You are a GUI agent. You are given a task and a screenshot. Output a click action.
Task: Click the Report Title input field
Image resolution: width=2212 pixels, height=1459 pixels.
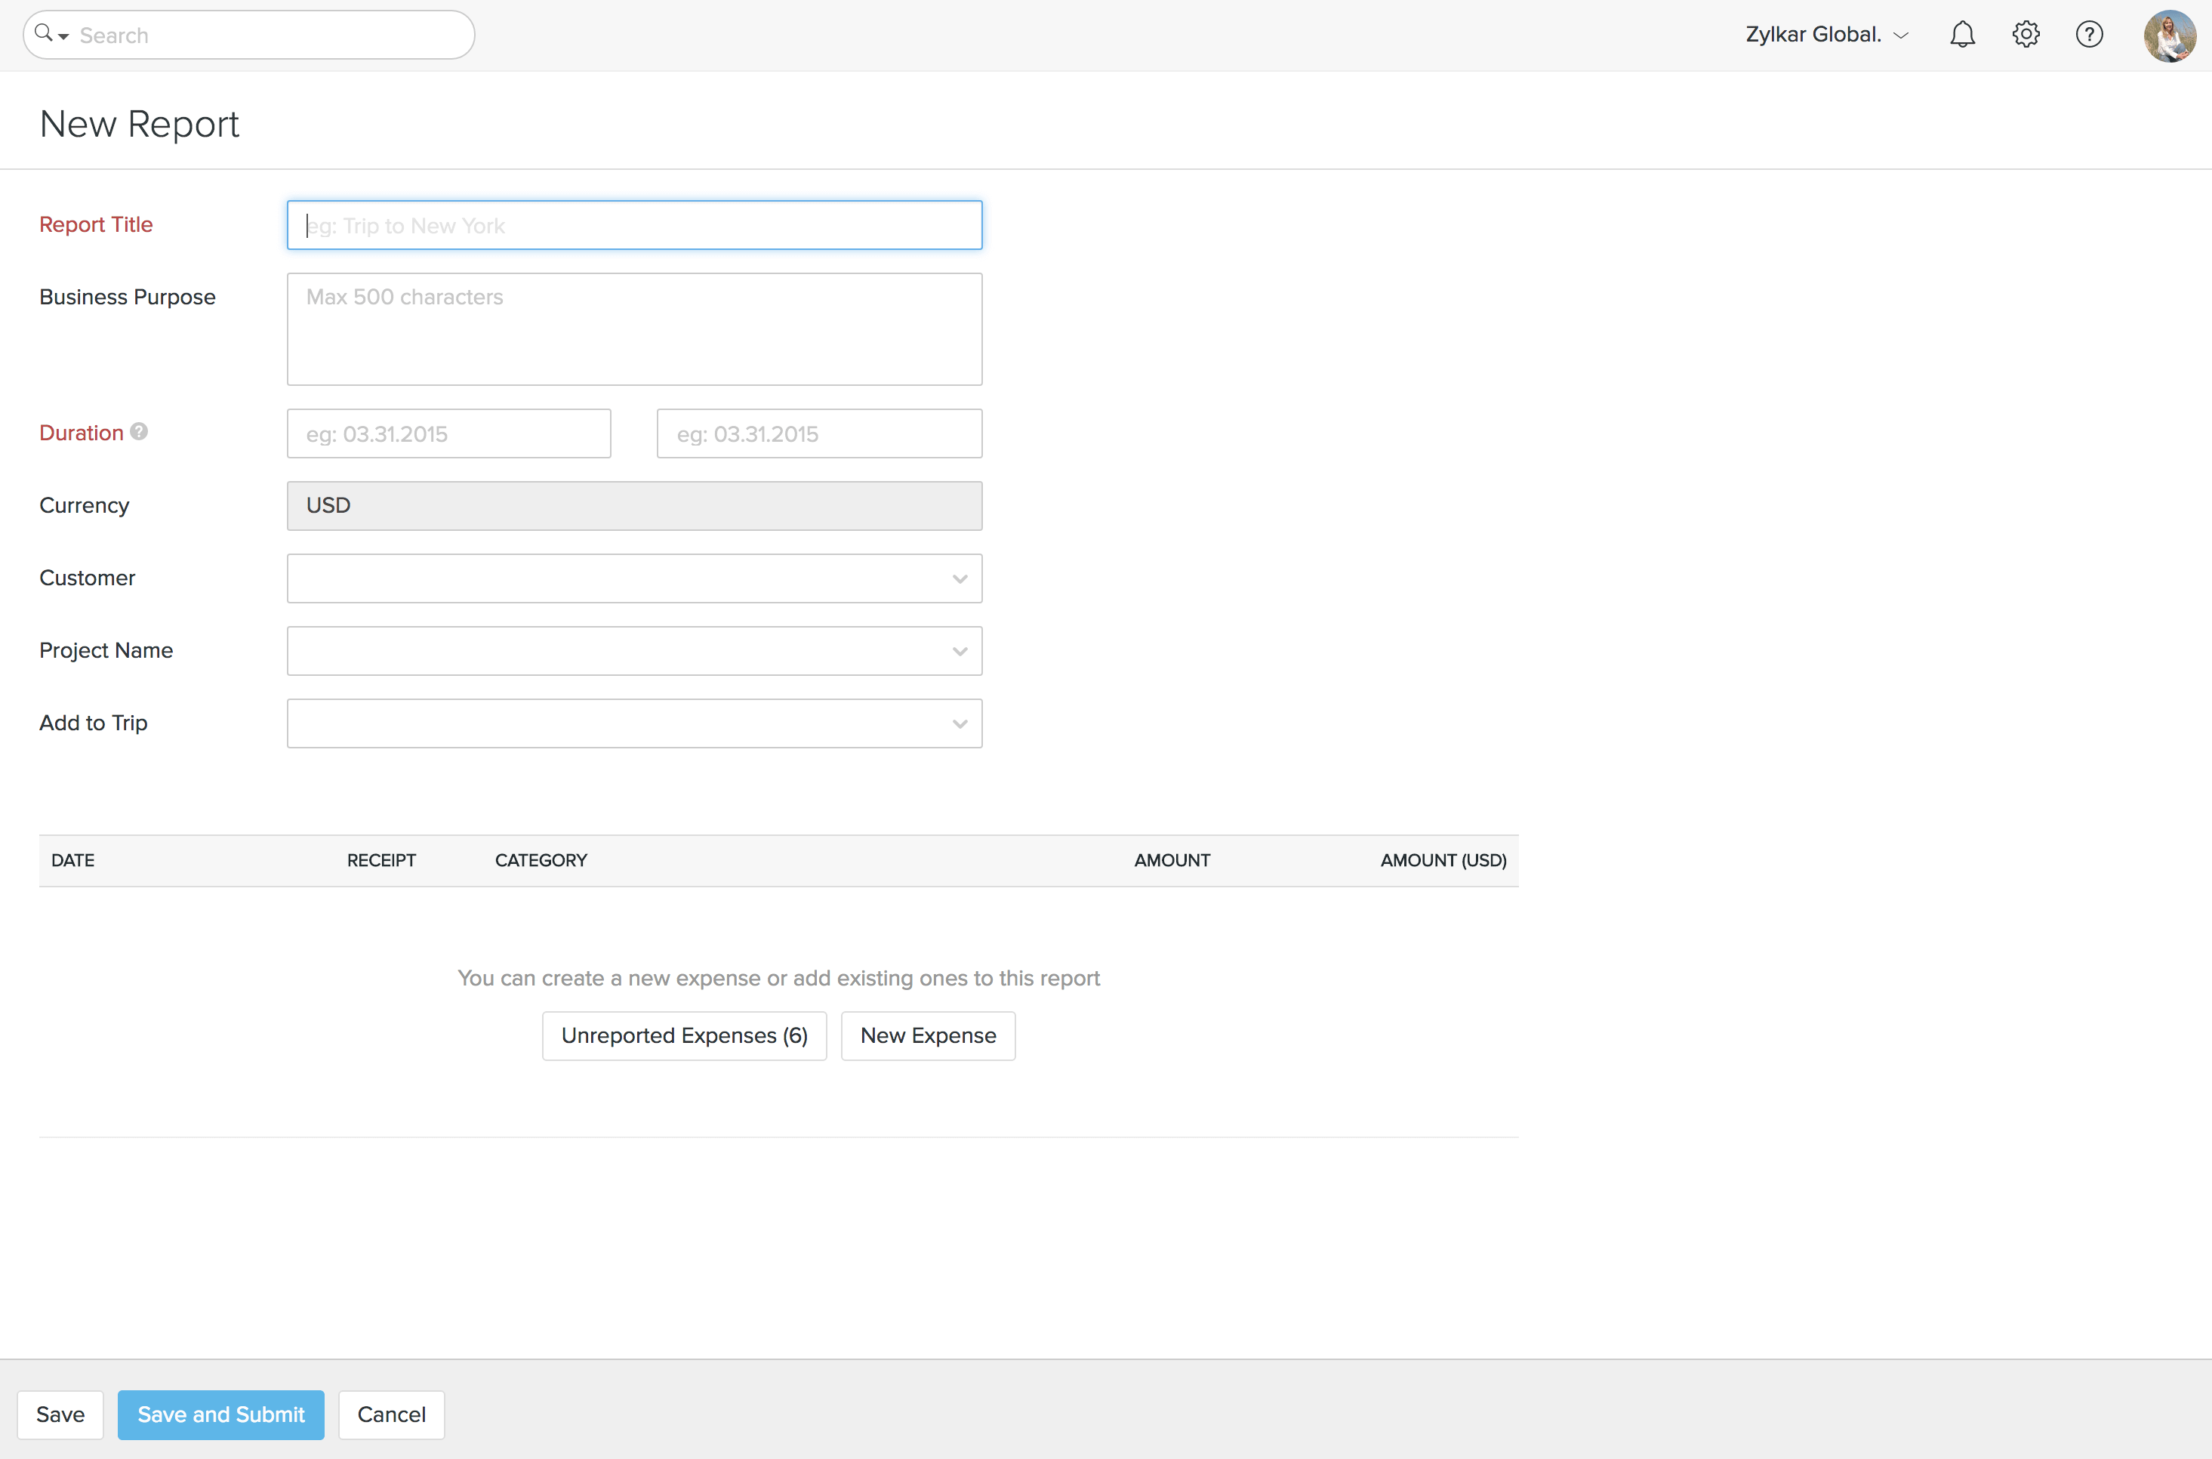click(634, 224)
